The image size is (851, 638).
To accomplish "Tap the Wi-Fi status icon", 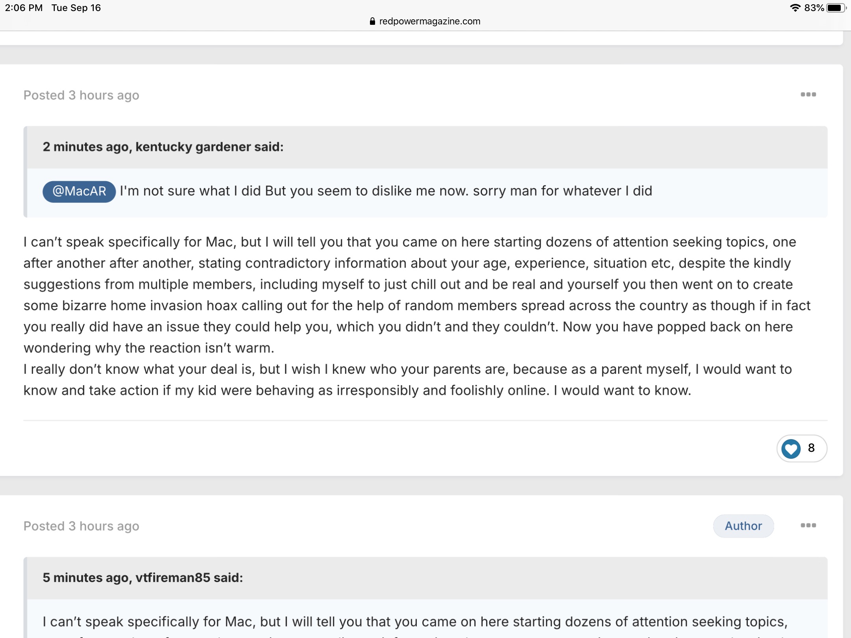I will [795, 8].
